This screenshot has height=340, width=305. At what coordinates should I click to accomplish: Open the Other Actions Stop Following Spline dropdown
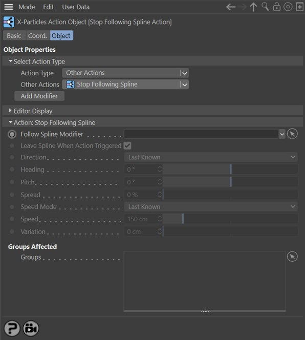click(x=125, y=84)
